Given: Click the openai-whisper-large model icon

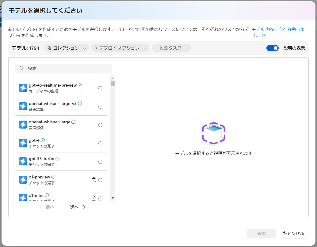Looking at the screenshot, I should (x=23, y=125).
